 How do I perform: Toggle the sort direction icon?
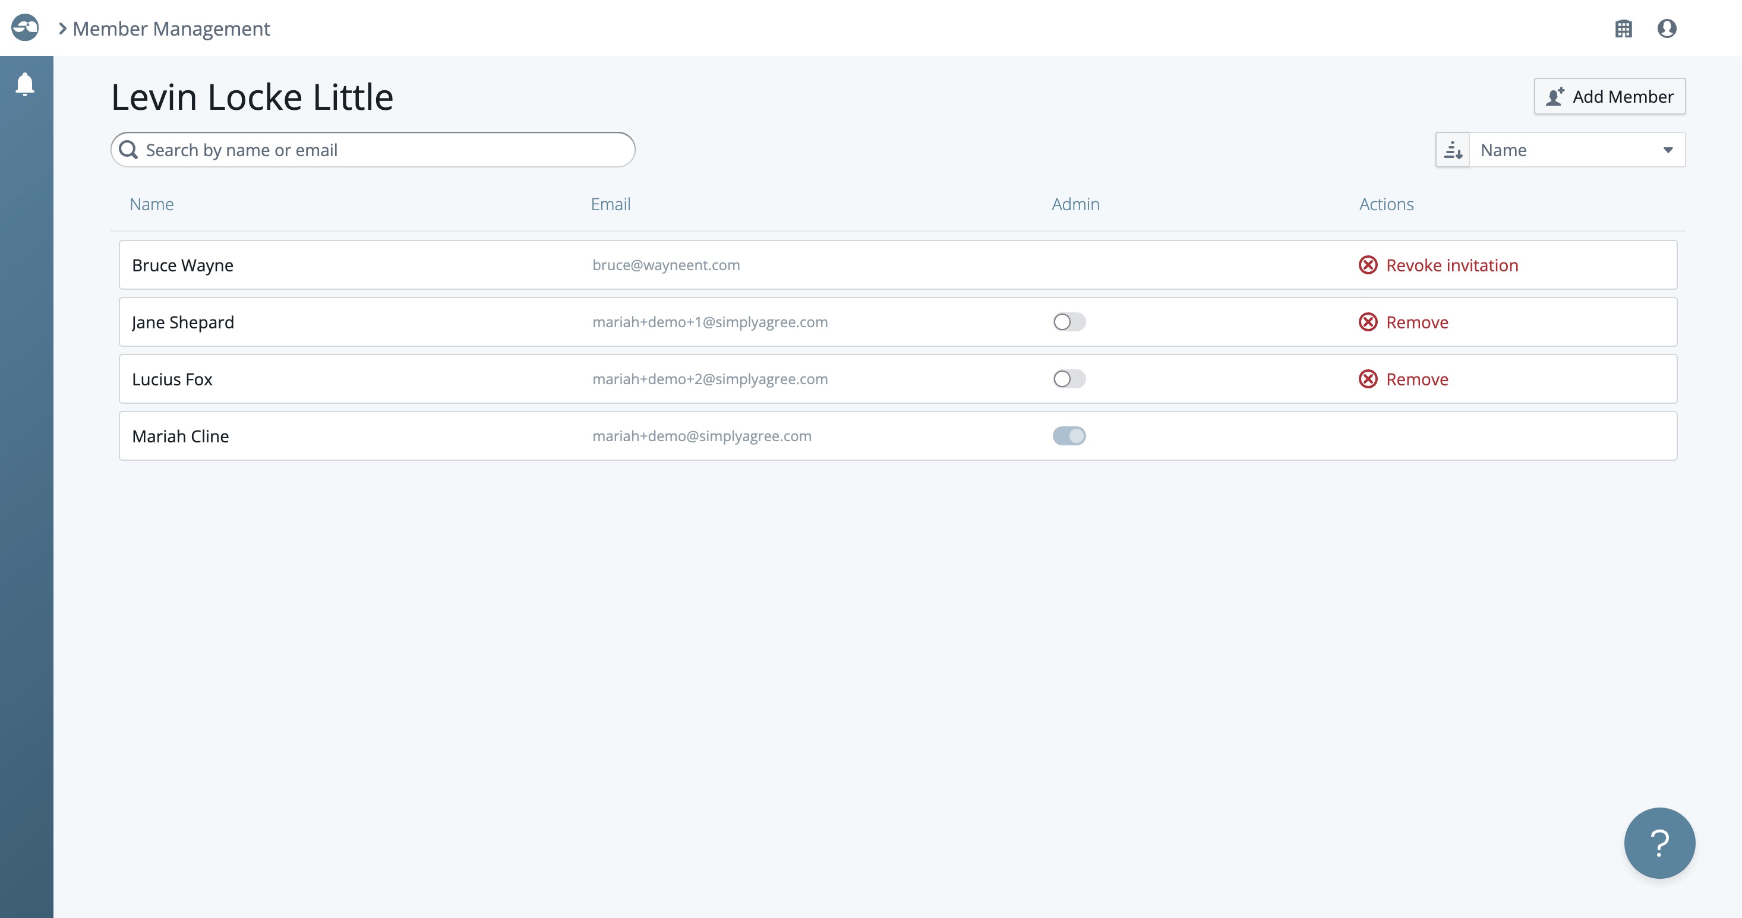1453,150
